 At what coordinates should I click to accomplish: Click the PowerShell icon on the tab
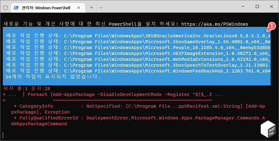pyautogui.click(x=16, y=8)
